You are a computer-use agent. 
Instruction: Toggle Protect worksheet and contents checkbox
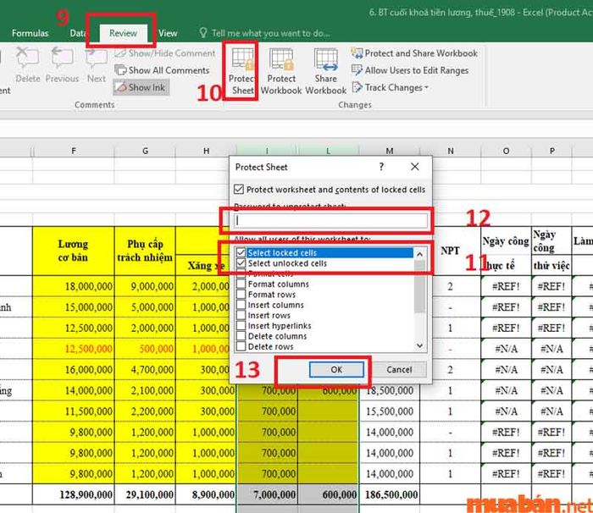coord(239,189)
